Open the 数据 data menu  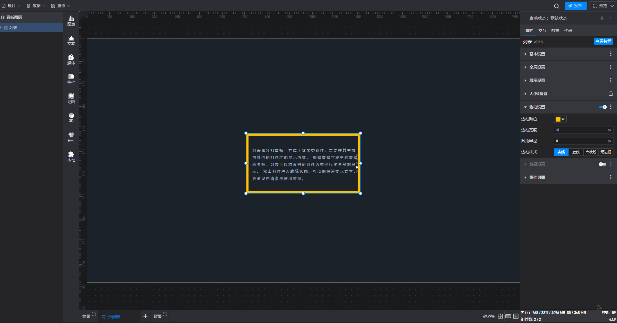[x=36, y=6]
